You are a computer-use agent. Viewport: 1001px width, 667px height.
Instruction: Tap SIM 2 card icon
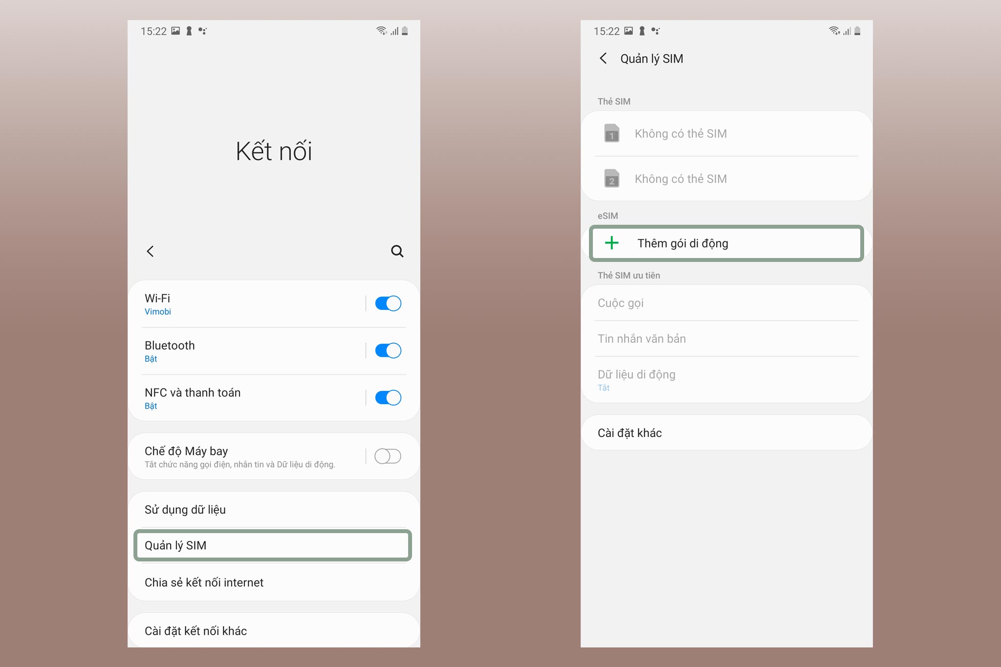(x=611, y=179)
